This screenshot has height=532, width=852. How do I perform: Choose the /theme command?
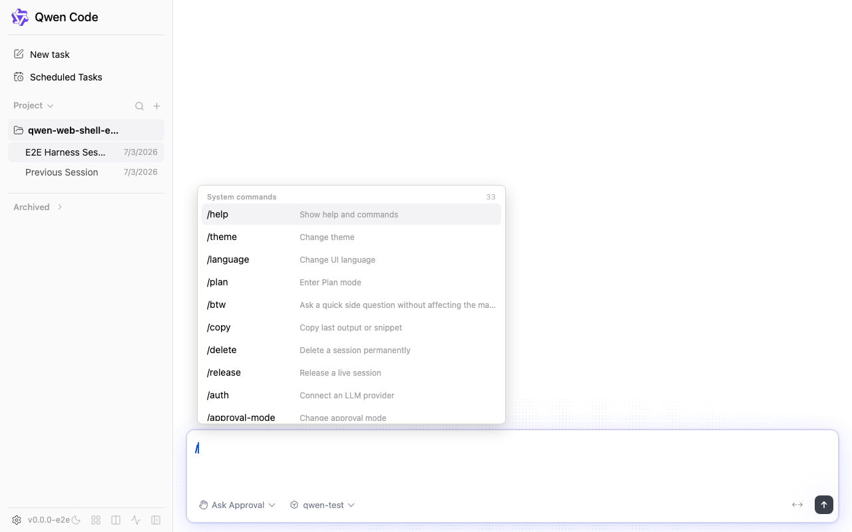tap(351, 237)
